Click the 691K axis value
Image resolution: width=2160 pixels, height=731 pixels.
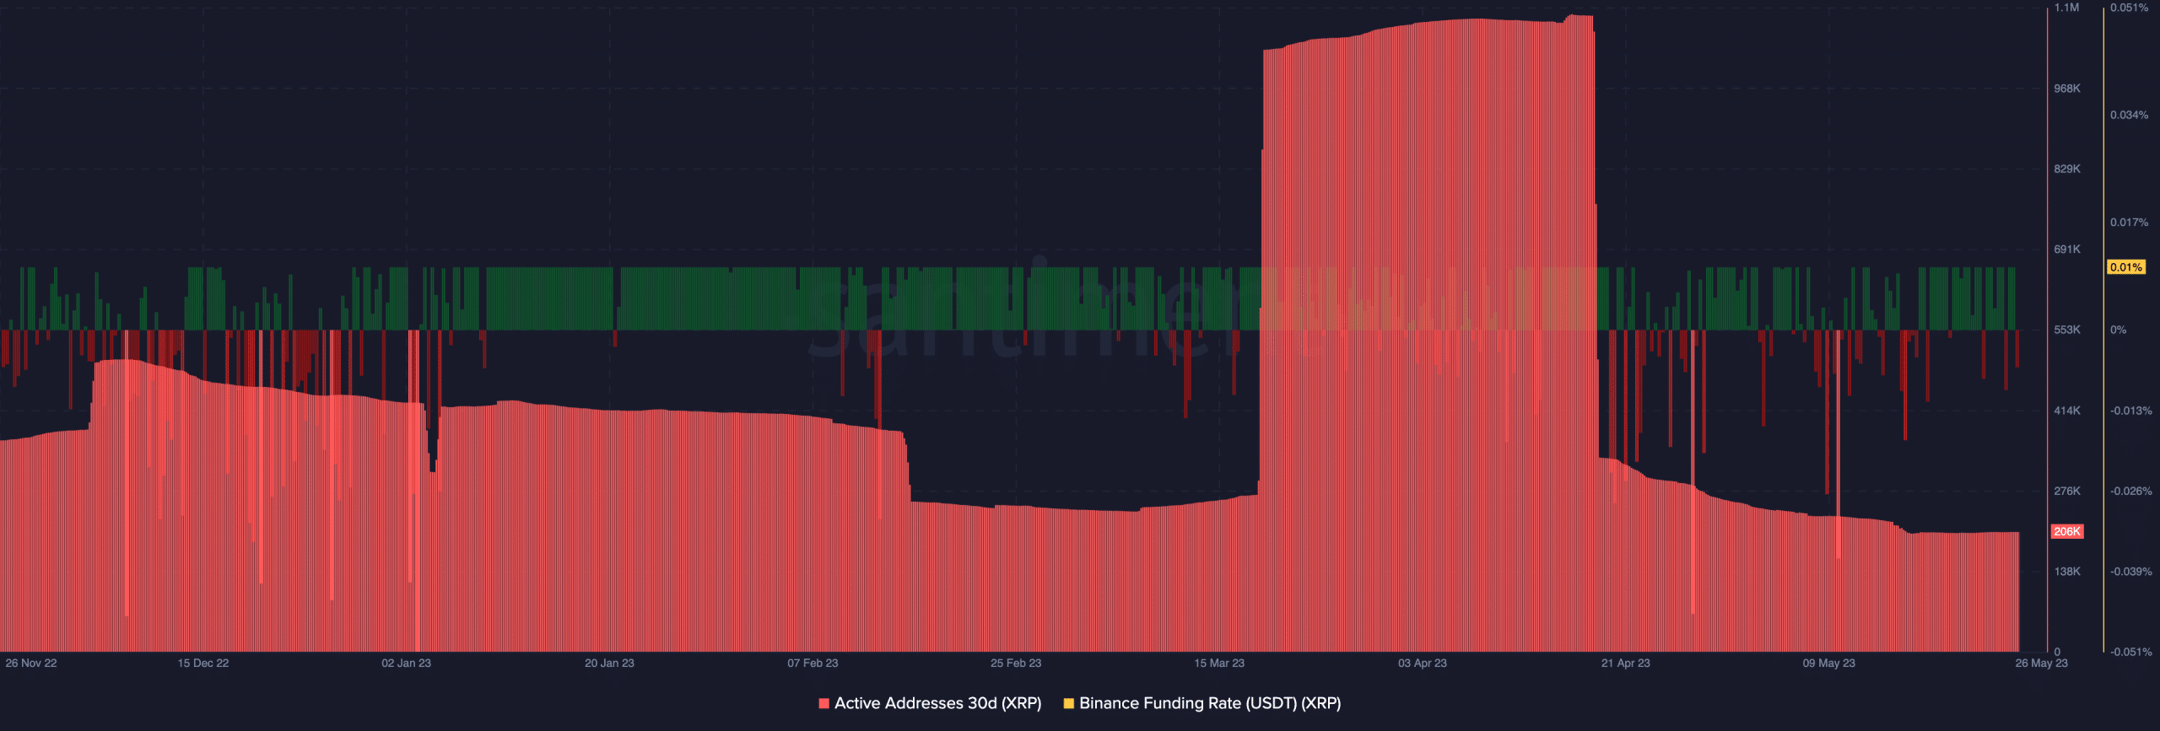coord(2067,250)
